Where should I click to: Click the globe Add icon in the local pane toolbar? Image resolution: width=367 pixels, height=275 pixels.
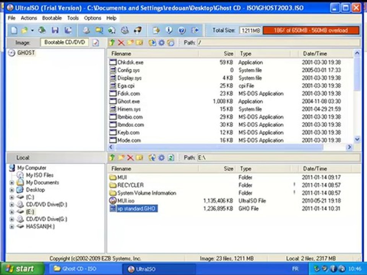coord(152,158)
